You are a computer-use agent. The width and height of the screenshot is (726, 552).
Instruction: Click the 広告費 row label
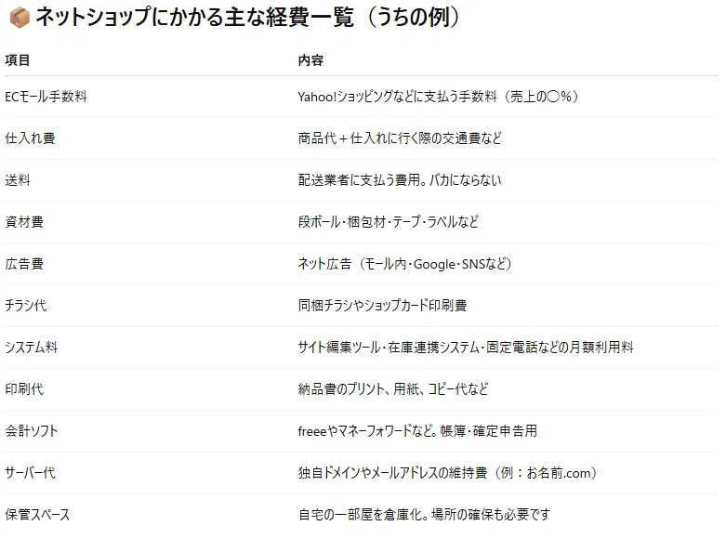24,264
